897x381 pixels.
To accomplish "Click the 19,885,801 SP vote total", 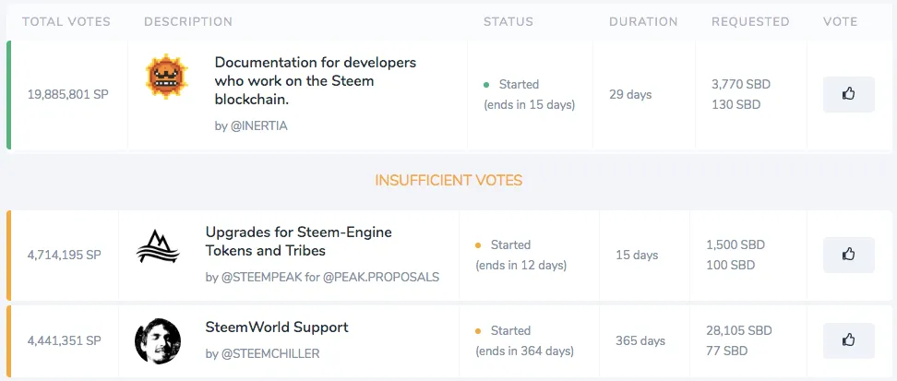I will tap(68, 94).
